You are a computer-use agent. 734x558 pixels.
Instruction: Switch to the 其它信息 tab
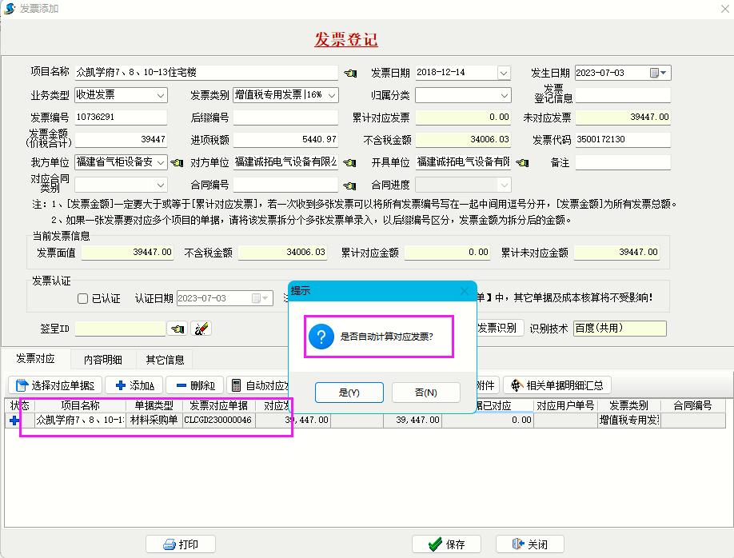tap(165, 359)
